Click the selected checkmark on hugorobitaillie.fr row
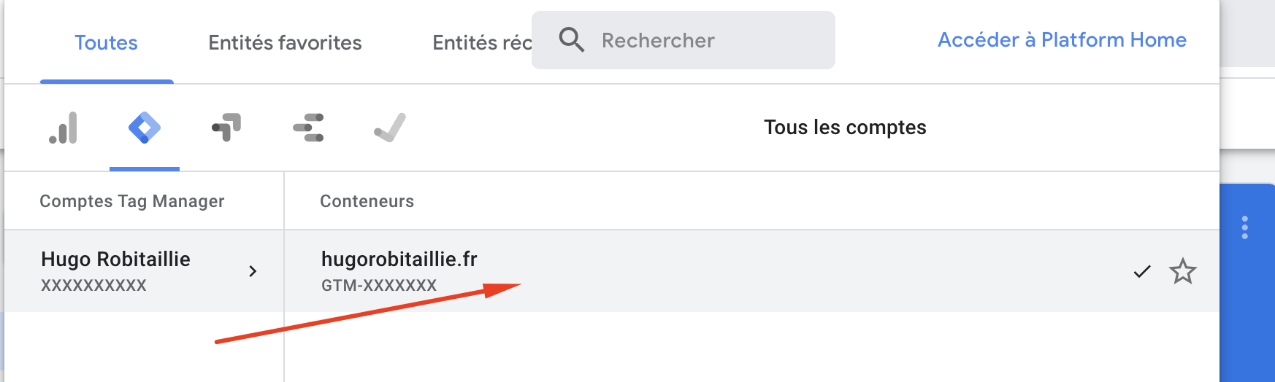 [x=1141, y=272]
